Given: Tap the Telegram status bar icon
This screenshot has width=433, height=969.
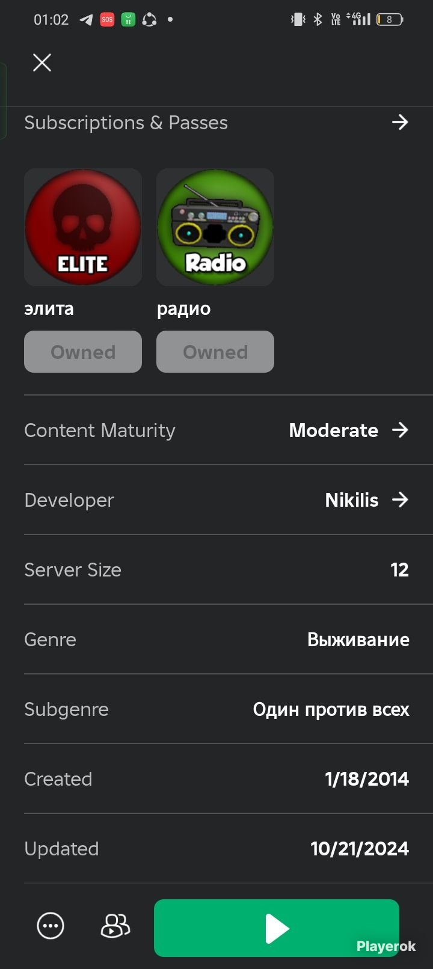Looking at the screenshot, I should (x=86, y=20).
